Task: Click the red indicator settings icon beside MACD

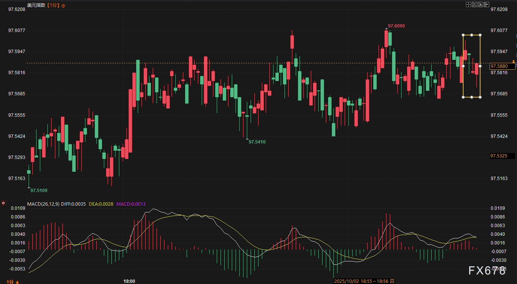Action: [x=4, y=203]
